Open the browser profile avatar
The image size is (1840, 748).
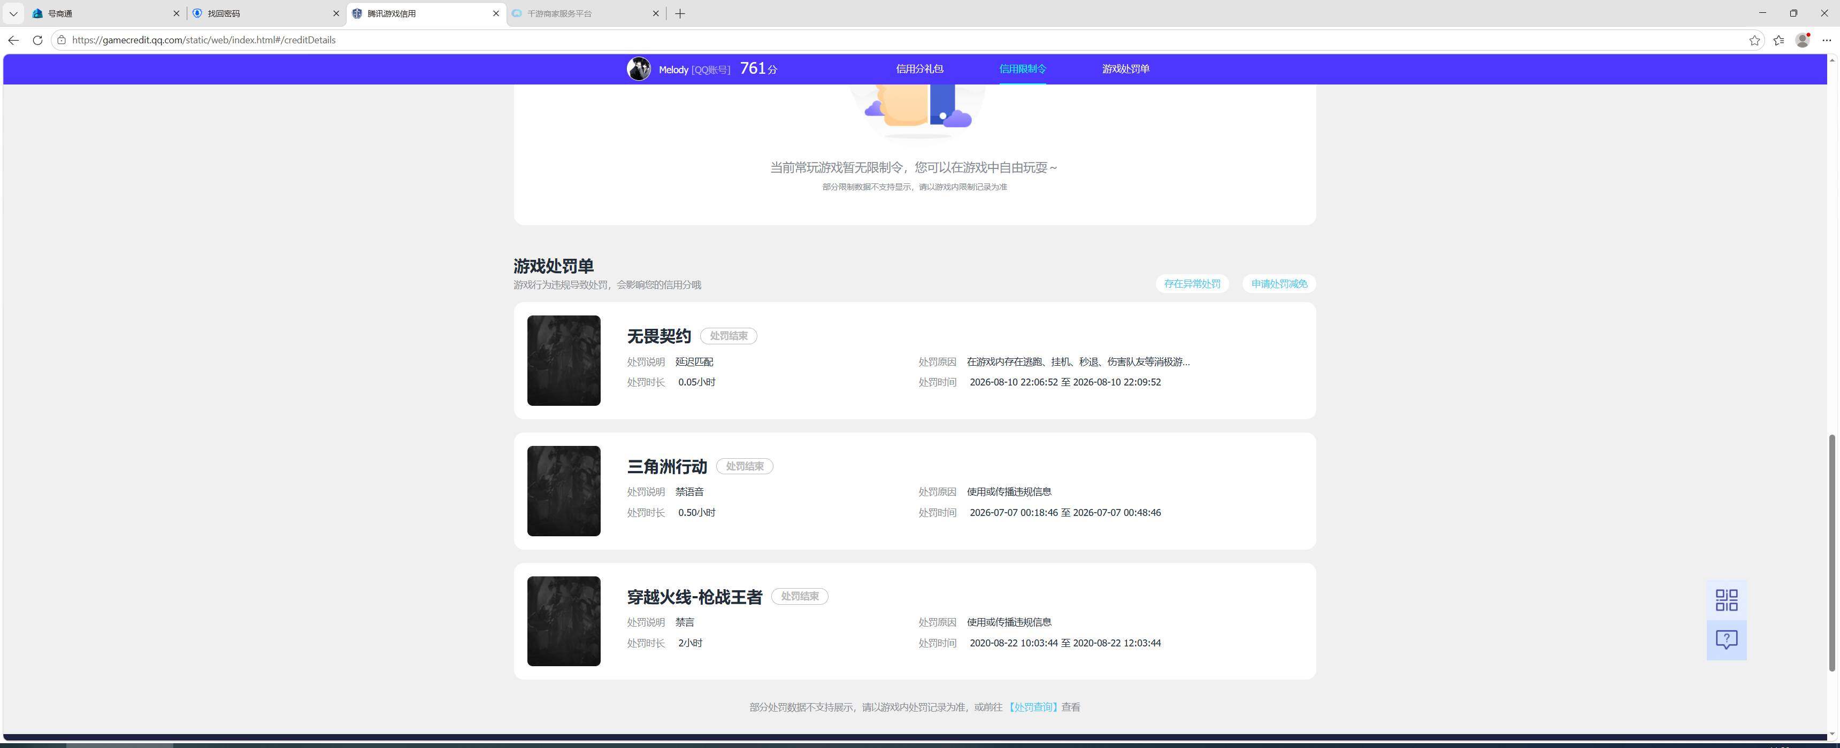pos(1802,40)
